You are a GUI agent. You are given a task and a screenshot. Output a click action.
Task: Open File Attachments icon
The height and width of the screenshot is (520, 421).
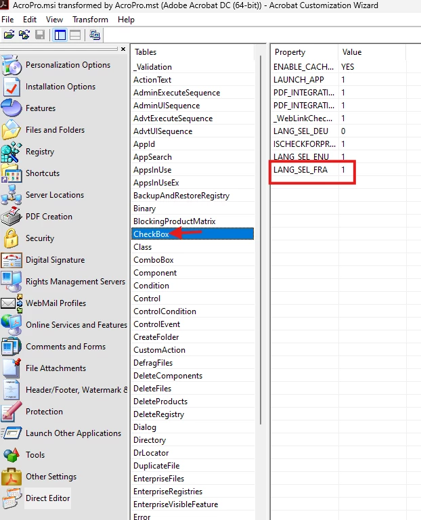(x=12, y=368)
